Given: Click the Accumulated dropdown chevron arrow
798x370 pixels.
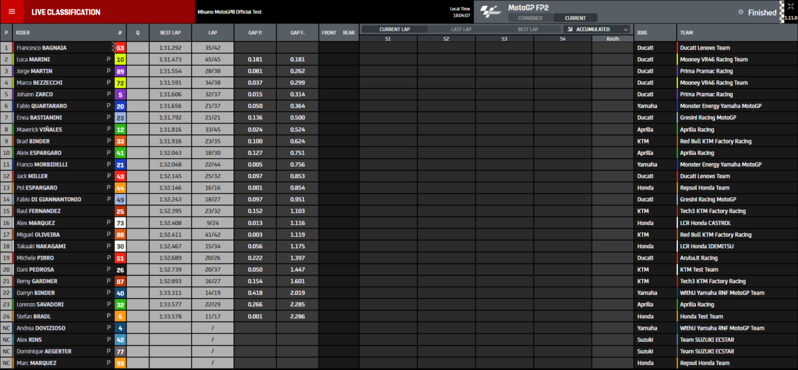Looking at the screenshot, I should [x=625, y=29].
